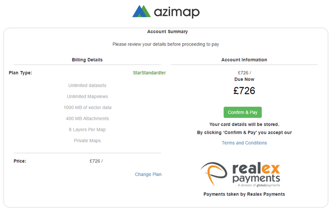Click the 400 MB Attachments line
330x210 pixels.
[87, 119]
